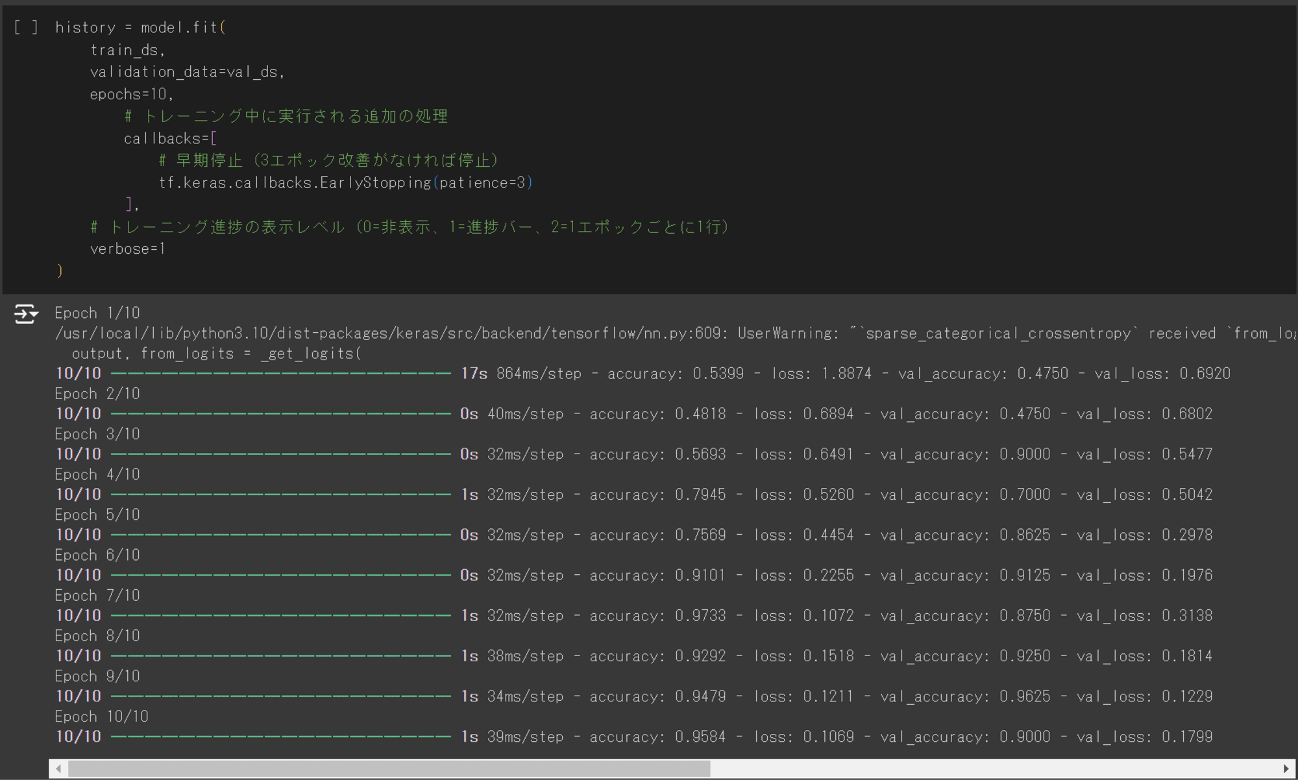Click the EarlyStopping(patience=3) code line

(x=346, y=183)
